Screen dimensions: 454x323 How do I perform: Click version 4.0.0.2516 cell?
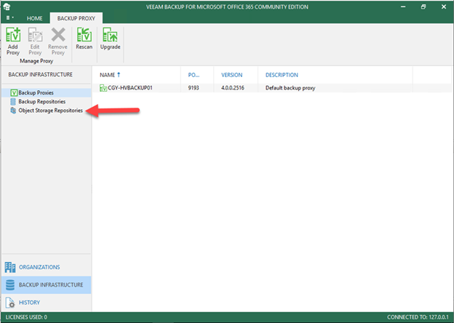pos(233,88)
